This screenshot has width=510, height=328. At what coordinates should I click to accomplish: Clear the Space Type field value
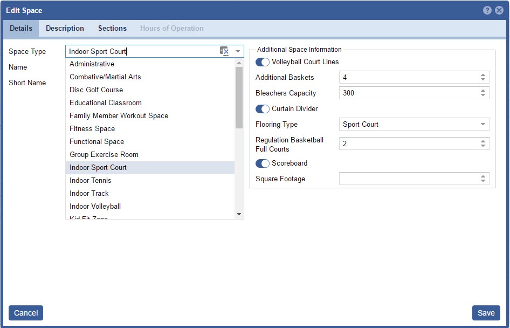(x=224, y=51)
